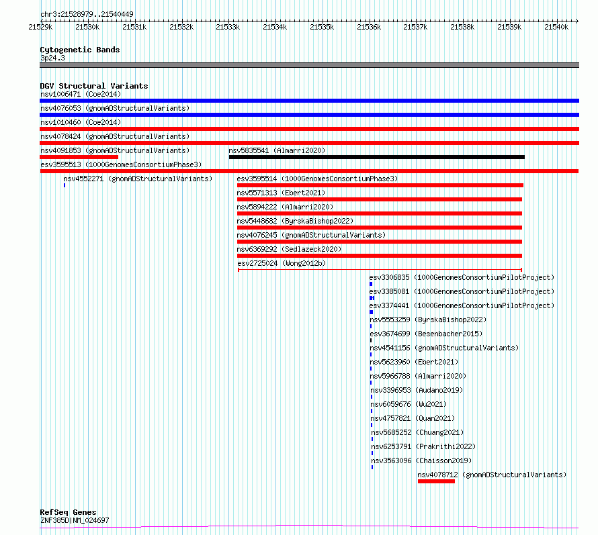Open esv3306835 1000GenomesConsortiumPilotProject label
This screenshot has width=598, height=535.
[462, 277]
